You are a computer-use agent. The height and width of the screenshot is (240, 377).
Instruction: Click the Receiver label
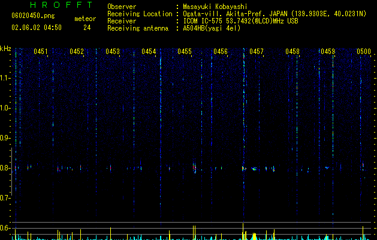click(122, 21)
